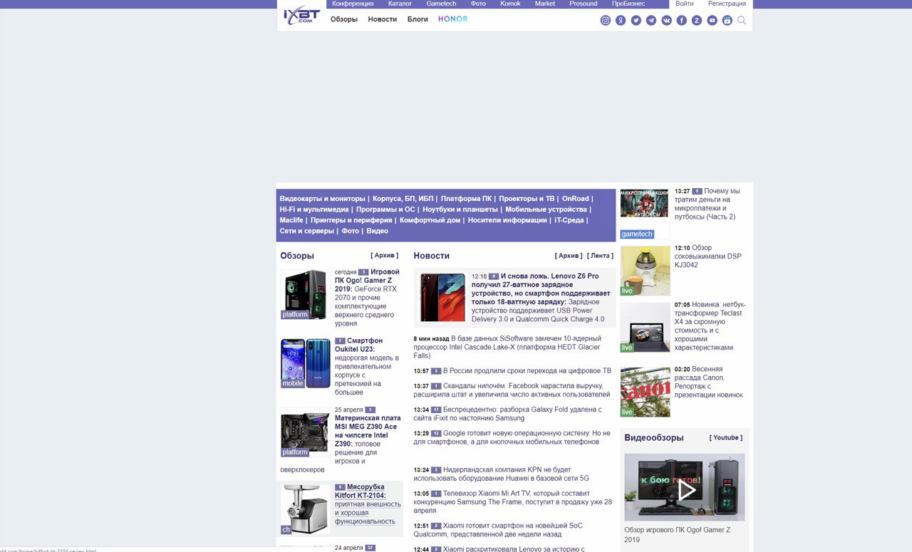Open Обзор соковыжималки DSP KJ3042 article
The height and width of the screenshot is (552, 912).
(x=708, y=256)
